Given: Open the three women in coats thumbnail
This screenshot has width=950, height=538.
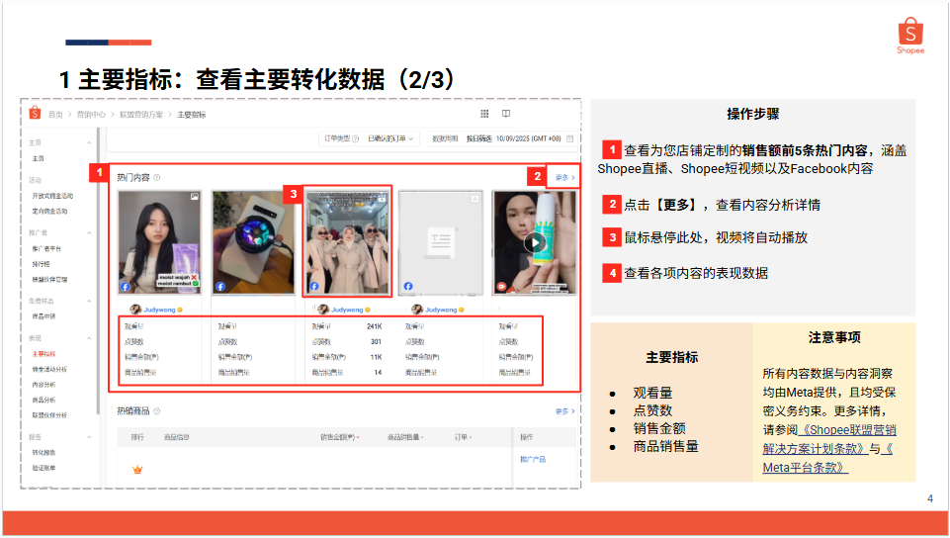Looking at the screenshot, I should (x=348, y=241).
